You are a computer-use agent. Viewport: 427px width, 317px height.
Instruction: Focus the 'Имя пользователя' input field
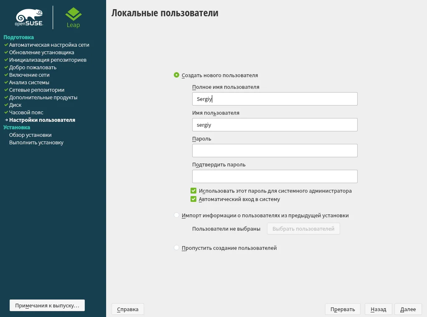274,125
